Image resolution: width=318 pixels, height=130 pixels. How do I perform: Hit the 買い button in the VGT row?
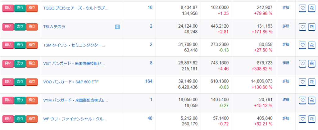[x=8, y=64]
